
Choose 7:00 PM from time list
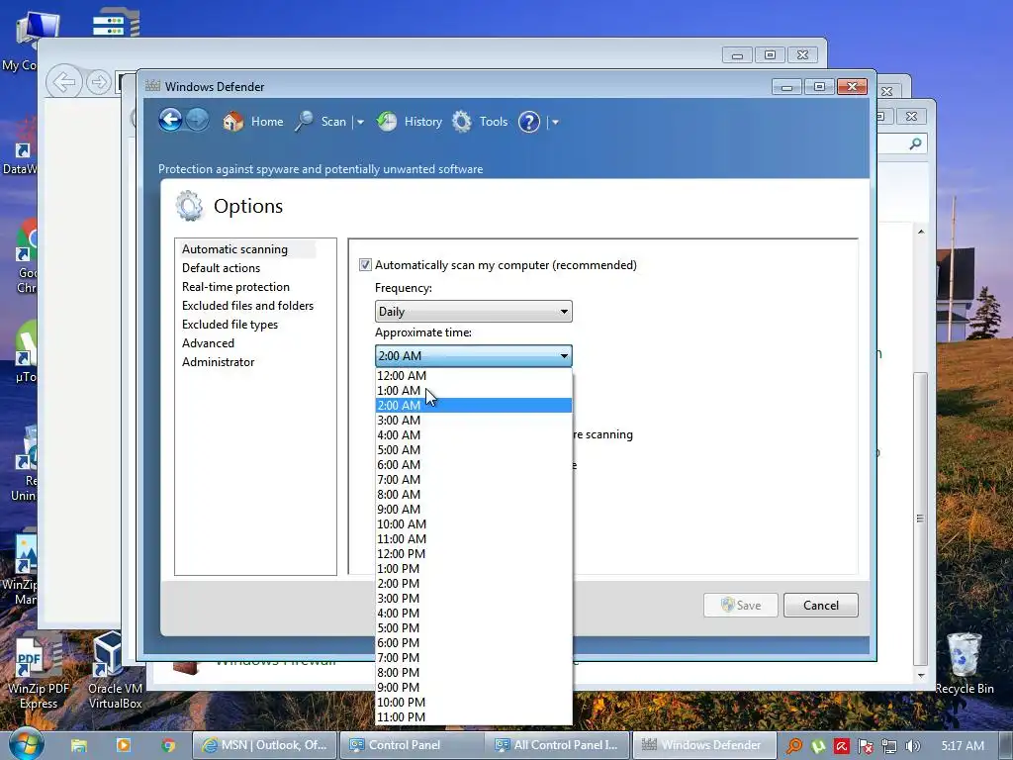coord(474,658)
